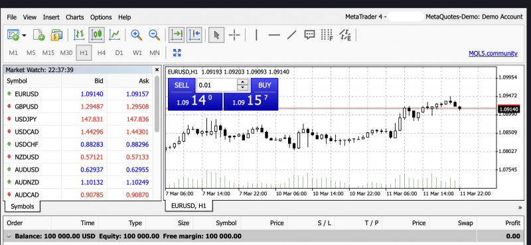Click the blue SELL button
The image size is (531, 245).
click(181, 85)
